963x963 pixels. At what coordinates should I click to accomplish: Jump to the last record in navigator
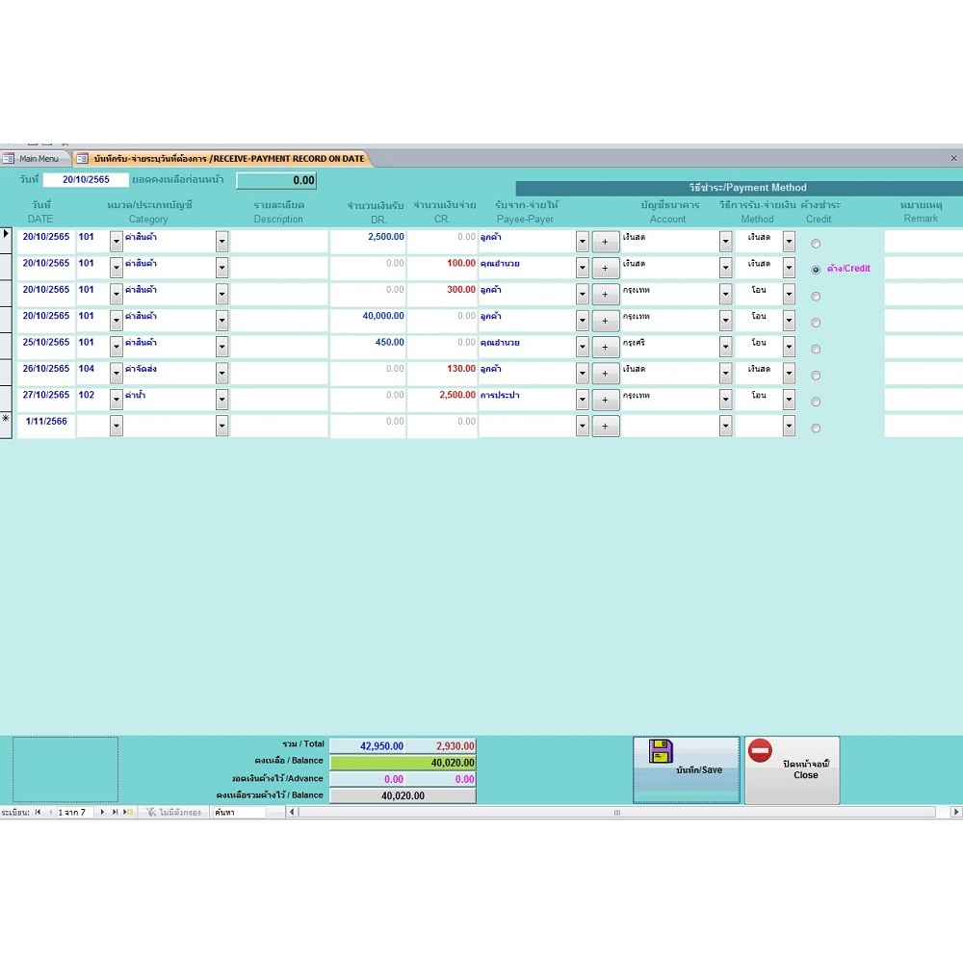(x=115, y=813)
